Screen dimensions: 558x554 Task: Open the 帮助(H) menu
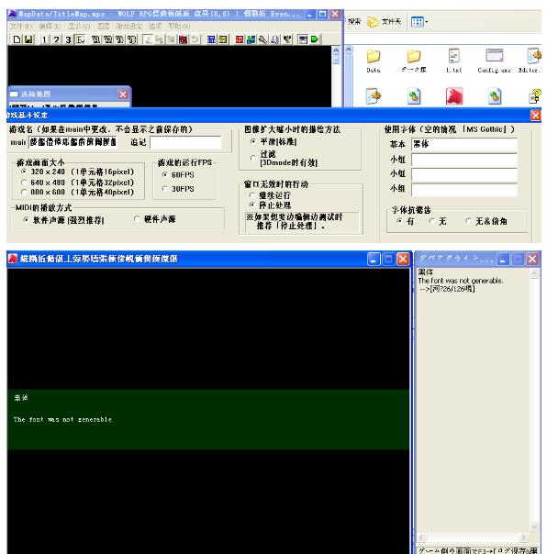(179, 27)
